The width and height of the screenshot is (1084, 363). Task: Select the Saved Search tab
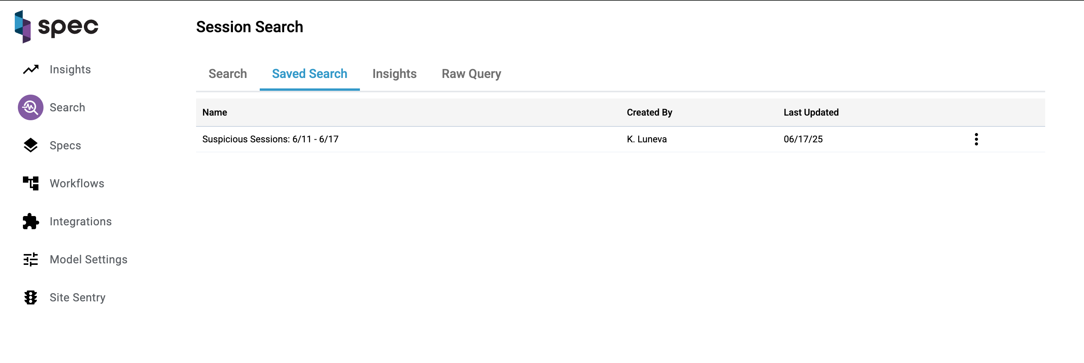(309, 74)
